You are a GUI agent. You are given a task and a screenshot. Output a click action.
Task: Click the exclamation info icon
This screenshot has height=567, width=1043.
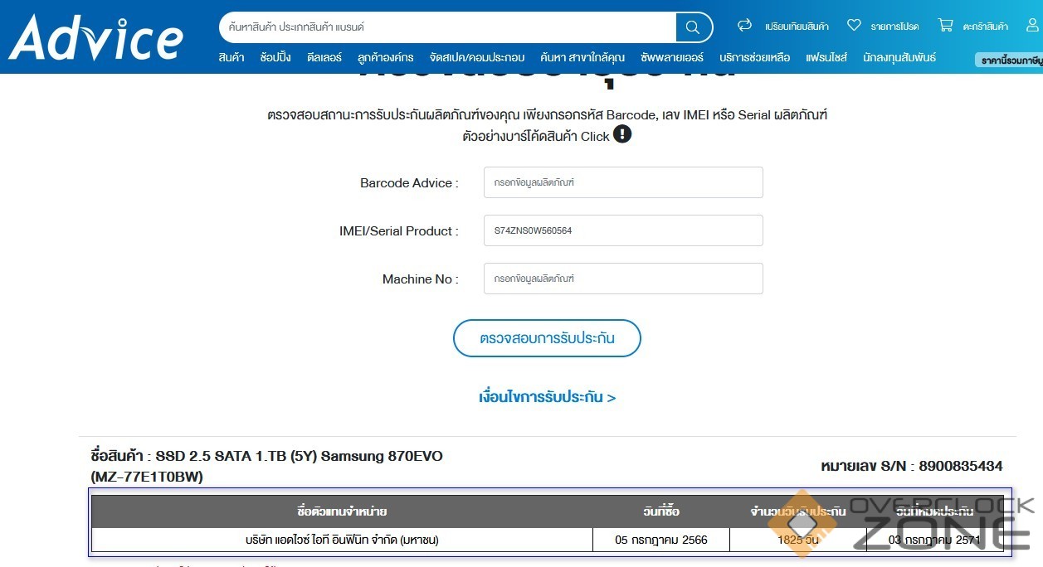click(x=622, y=134)
